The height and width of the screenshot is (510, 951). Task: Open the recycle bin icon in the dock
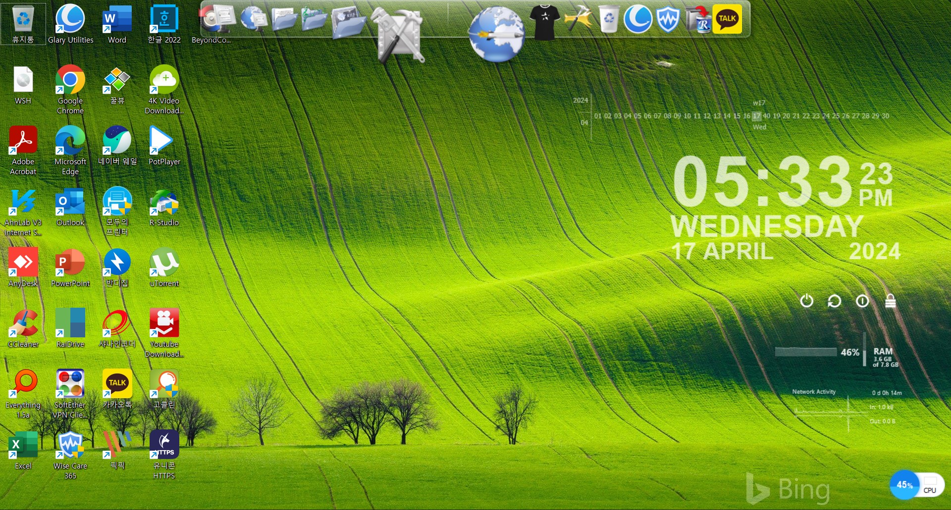[609, 19]
